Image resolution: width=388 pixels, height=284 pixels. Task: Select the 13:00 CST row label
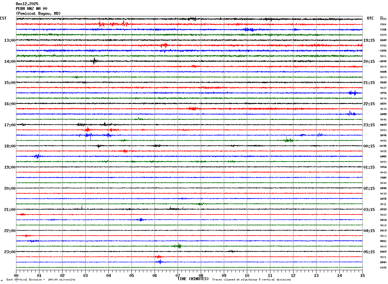click(x=10, y=40)
